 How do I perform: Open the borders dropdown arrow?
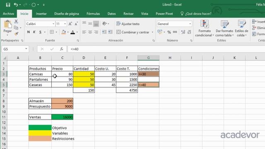coord(56,32)
